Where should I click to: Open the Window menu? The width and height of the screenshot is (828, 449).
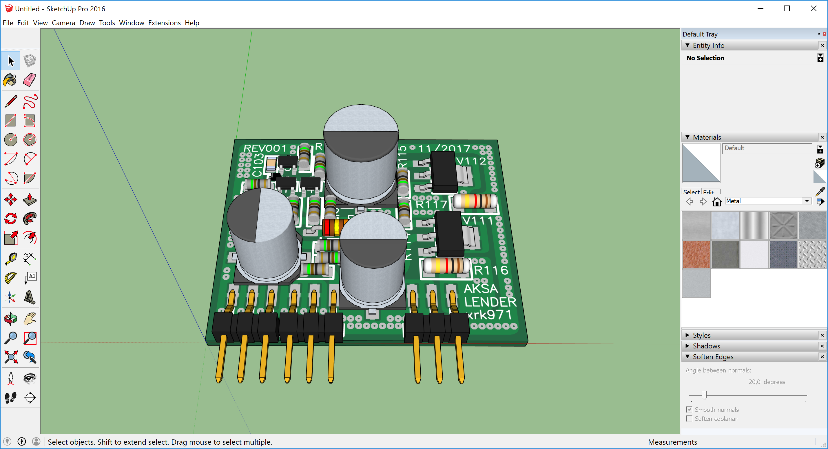(x=132, y=23)
